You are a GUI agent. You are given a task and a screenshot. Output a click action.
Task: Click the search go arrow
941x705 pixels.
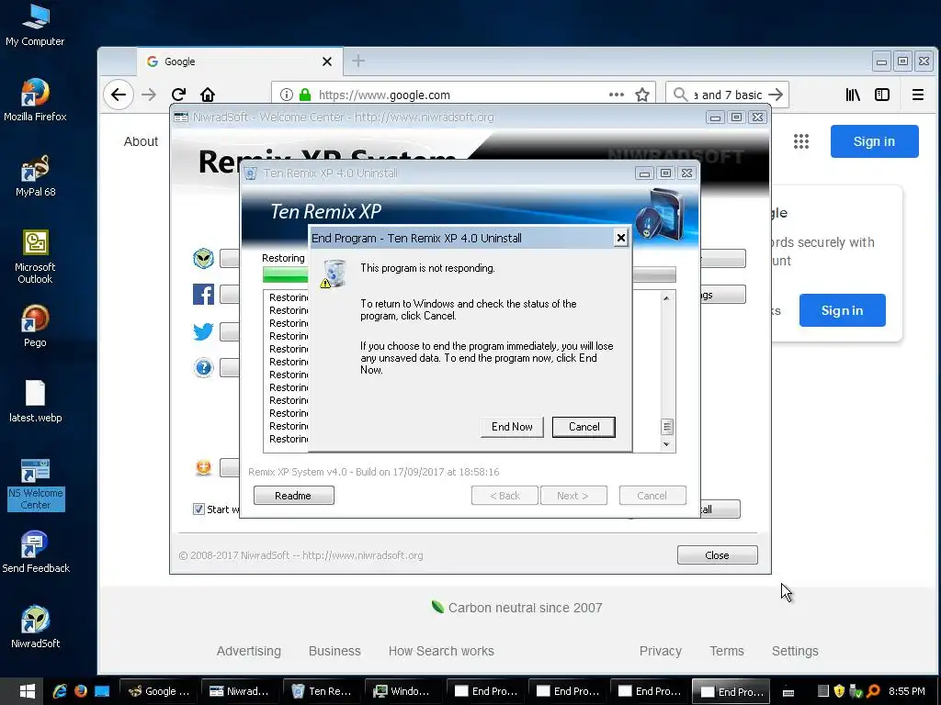point(776,95)
